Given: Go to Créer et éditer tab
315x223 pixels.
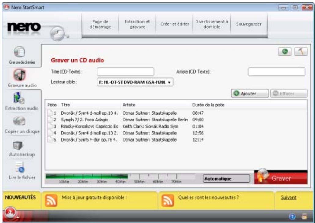Looking at the screenshot, I should (x=174, y=24).
